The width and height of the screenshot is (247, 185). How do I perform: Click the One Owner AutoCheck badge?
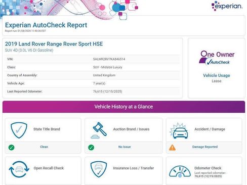click(x=217, y=58)
